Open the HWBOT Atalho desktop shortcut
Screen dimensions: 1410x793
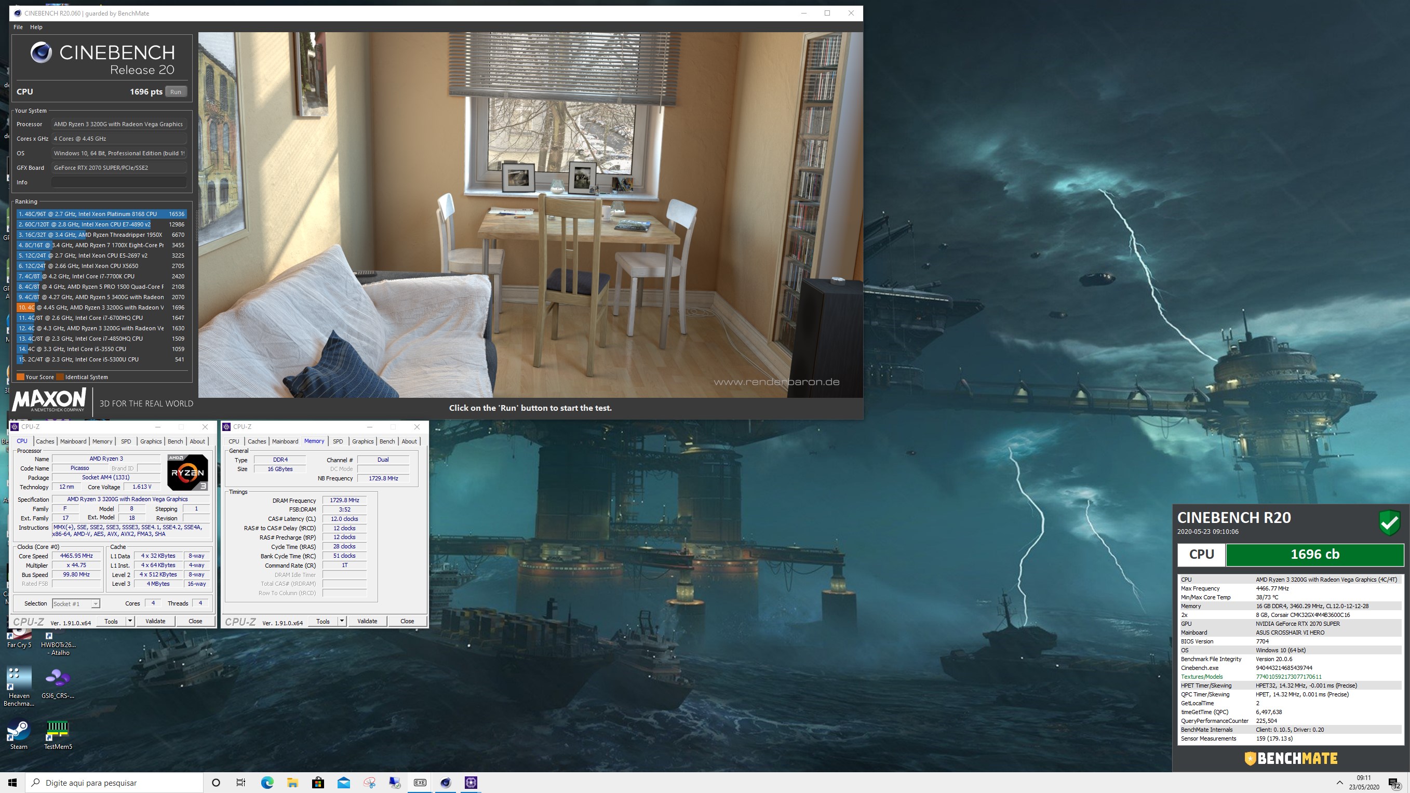[x=58, y=643]
